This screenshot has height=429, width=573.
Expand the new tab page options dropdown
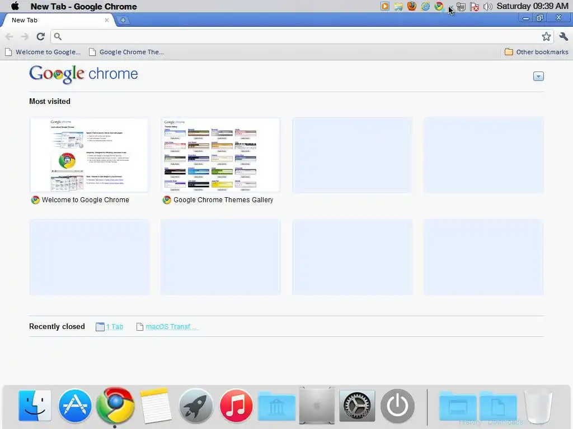click(x=538, y=76)
